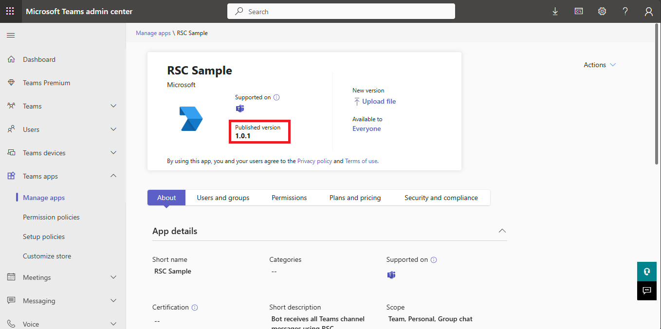Open help using the question mark icon

click(625, 11)
